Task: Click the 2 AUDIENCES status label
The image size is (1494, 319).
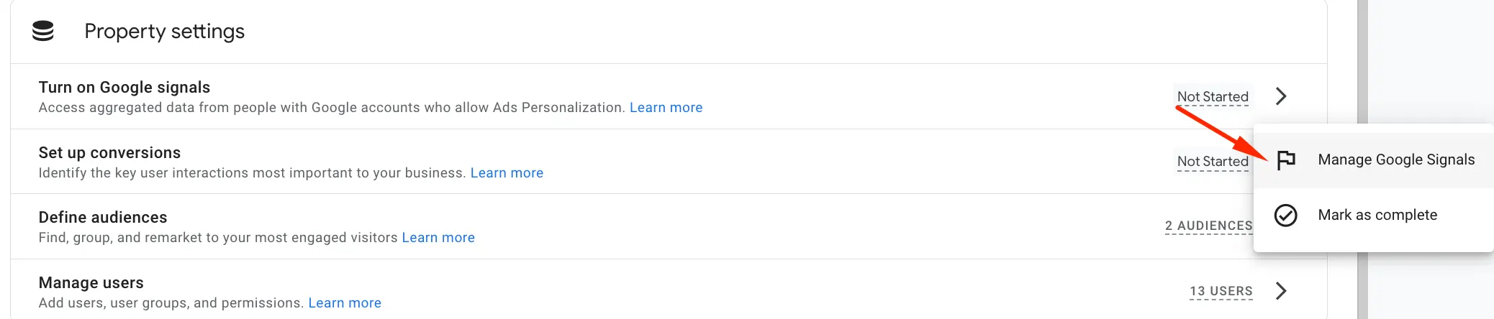Action: (x=1209, y=226)
